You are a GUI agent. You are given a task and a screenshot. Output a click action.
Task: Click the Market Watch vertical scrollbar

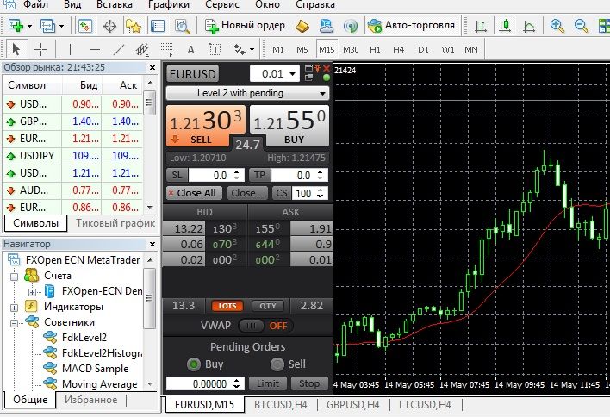(150, 145)
